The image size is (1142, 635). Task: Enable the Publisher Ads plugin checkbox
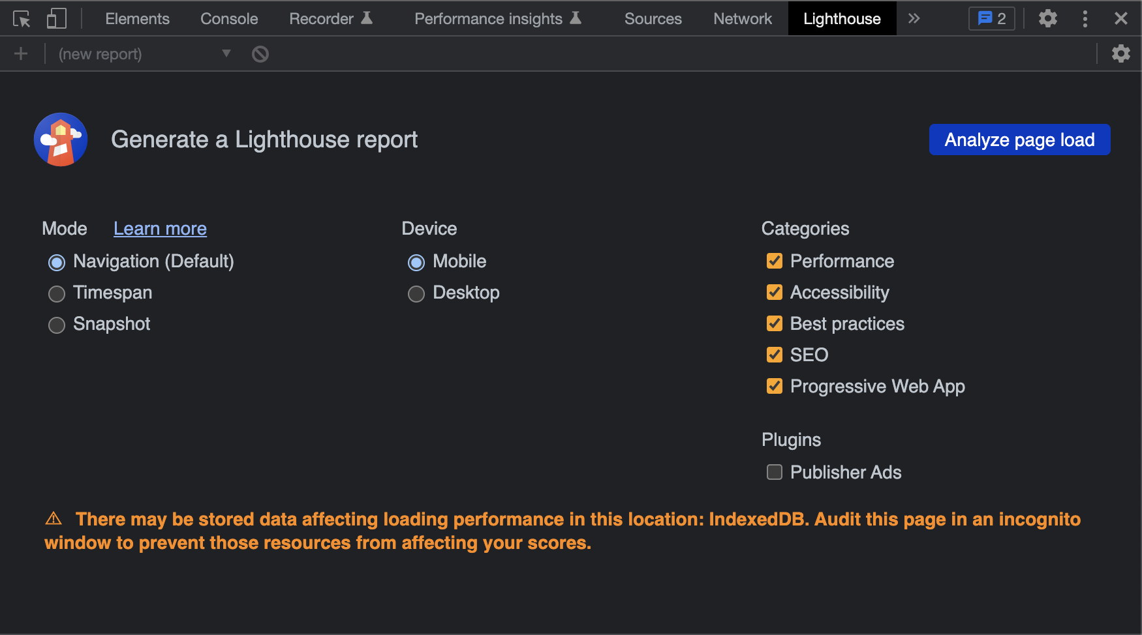(775, 473)
